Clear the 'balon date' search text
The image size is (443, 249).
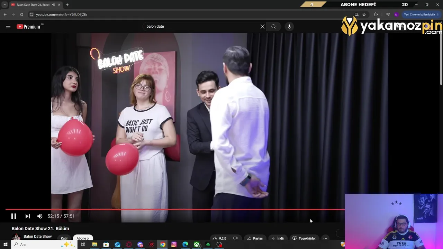pos(262,26)
